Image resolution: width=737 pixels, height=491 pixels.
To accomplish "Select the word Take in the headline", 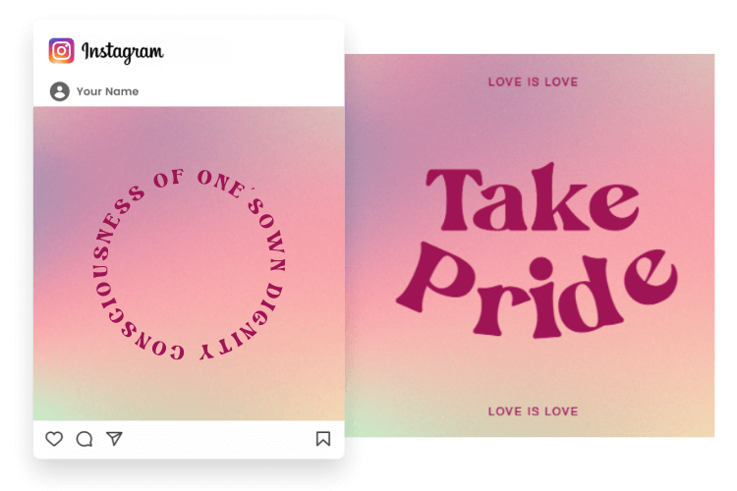I will tap(532, 198).
